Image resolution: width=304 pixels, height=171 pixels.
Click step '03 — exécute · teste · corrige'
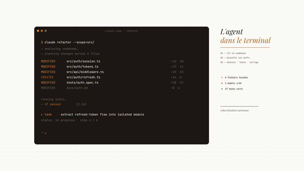click(x=239, y=62)
